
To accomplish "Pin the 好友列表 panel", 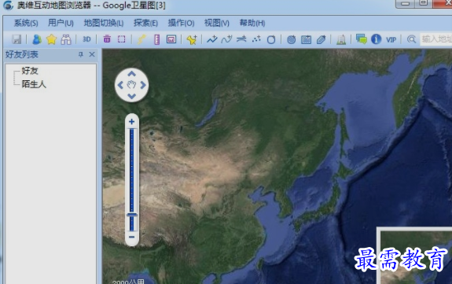I will (x=81, y=54).
